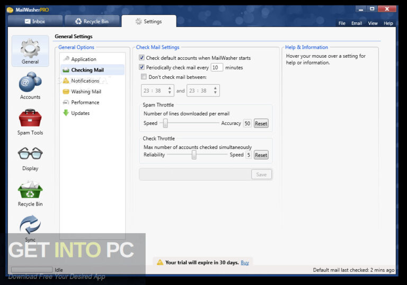Open the Email menu

coord(357,23)
